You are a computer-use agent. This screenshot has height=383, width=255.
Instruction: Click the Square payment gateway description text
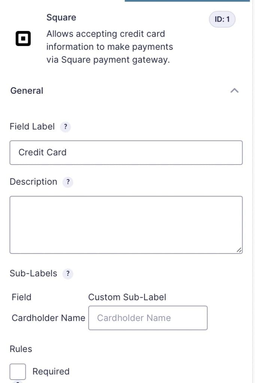tap(110, 47)
